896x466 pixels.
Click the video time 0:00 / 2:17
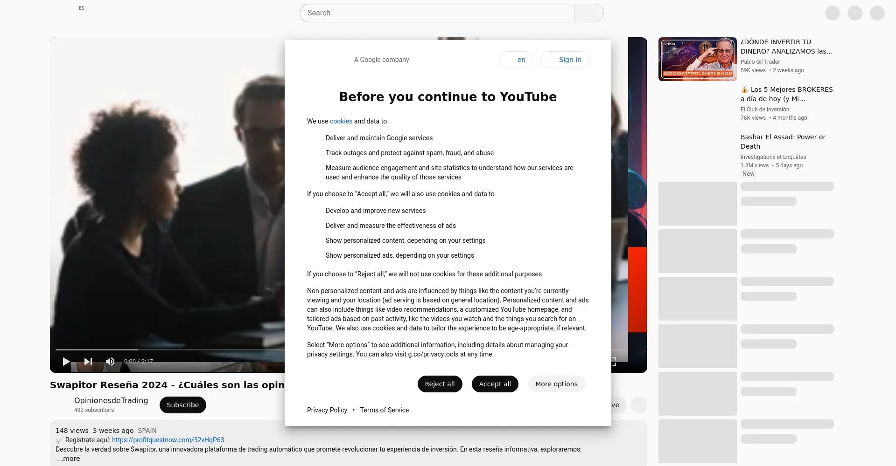(139, 362)
